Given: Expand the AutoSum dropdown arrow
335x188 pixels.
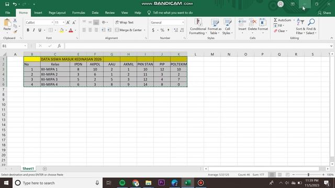Looking at the screenshot, I should pos(294,20).
